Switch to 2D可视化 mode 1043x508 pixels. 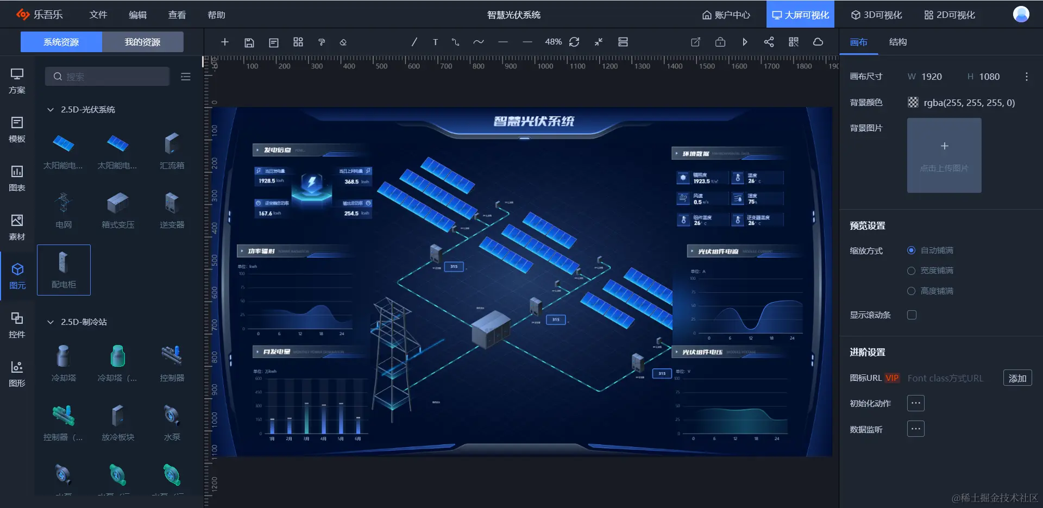950,15
